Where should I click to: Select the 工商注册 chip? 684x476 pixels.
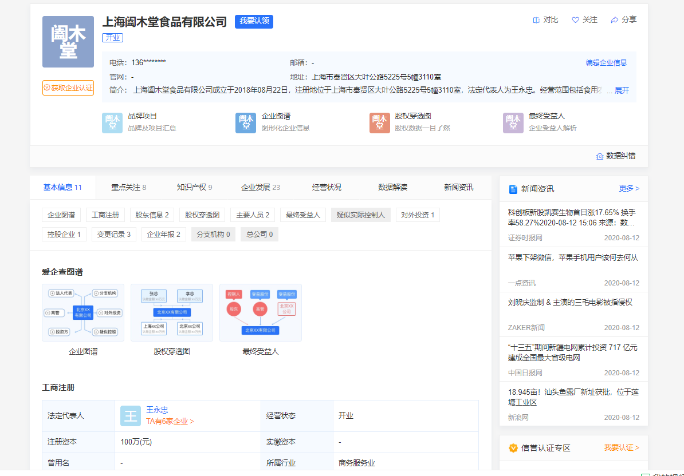pos(105,215)
